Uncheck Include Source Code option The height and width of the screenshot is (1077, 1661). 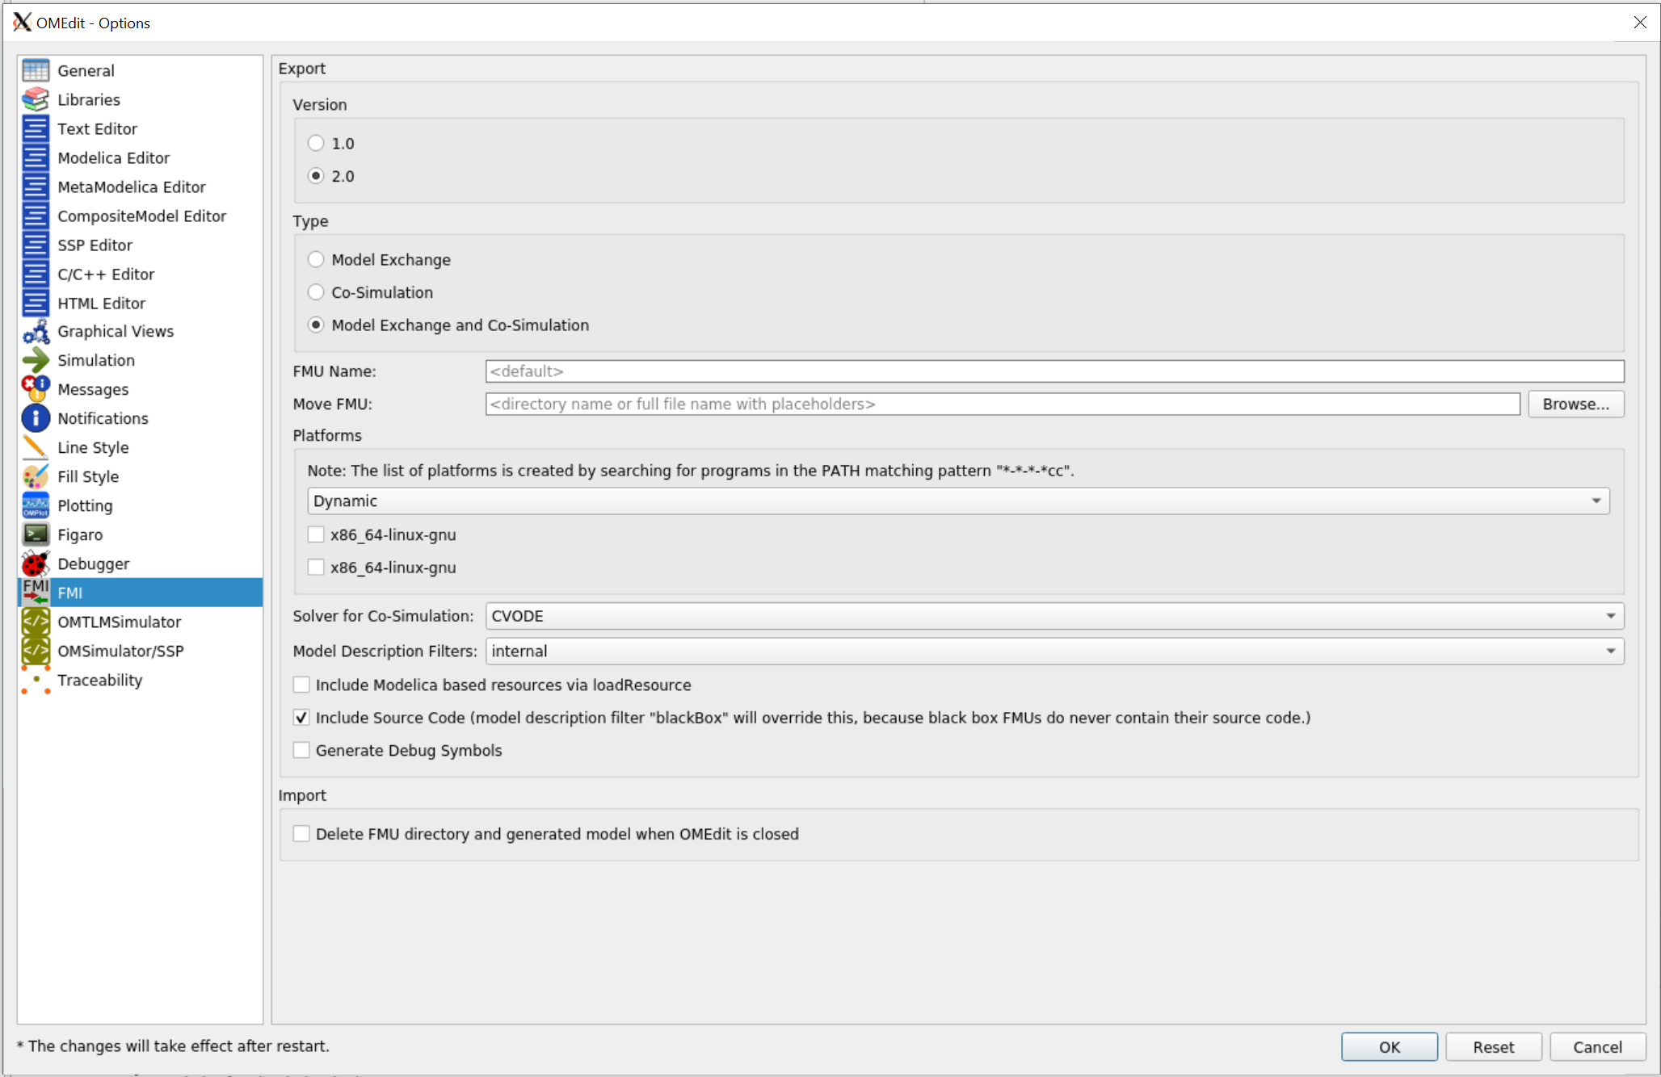click(x=301, y=717)
